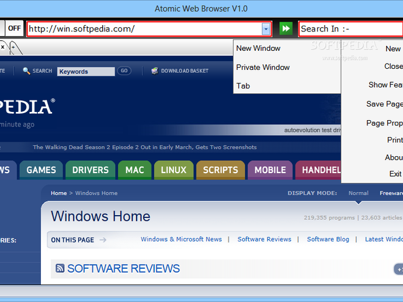Click the autoevolution test drive text
The image size is (403, 302).
coord(312,130)
